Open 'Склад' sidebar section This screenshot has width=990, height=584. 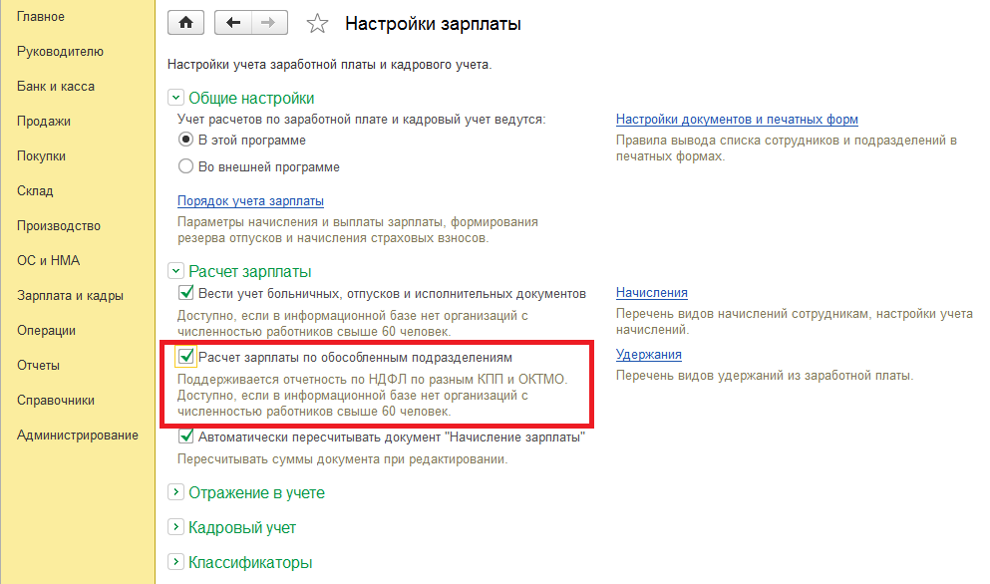point(35,190)
